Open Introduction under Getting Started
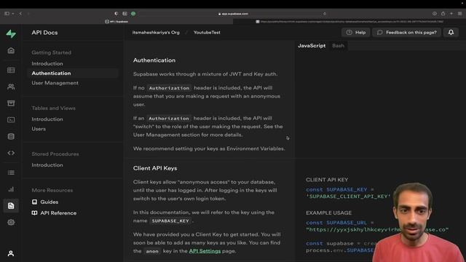 [47, 63]
